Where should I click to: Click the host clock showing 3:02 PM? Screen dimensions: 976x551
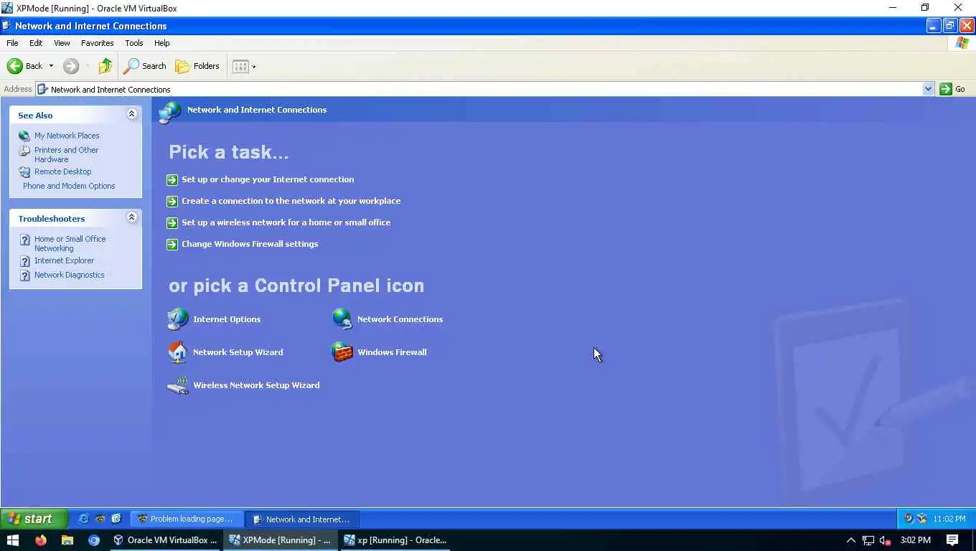[x=915, y=540]
